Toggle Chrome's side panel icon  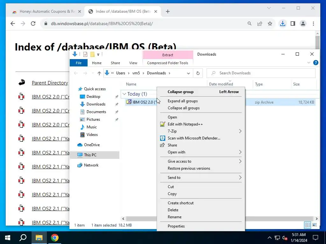[x=293, y=24]
